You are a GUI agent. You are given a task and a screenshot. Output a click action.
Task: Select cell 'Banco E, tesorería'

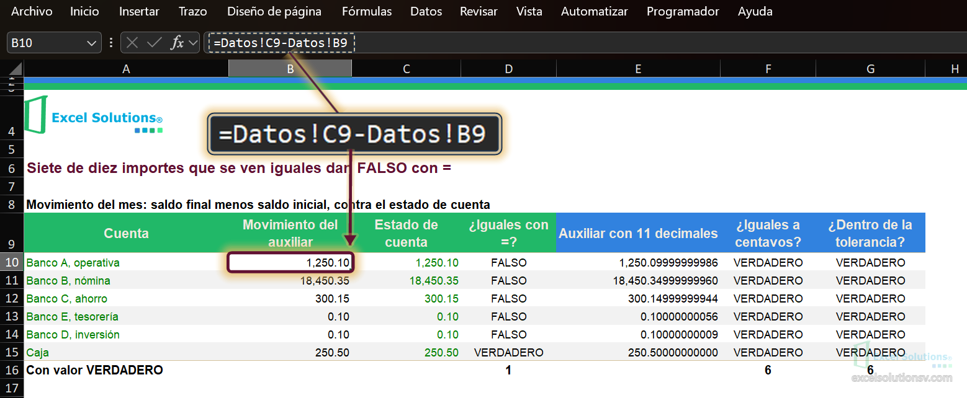click(x=126, y=316)
